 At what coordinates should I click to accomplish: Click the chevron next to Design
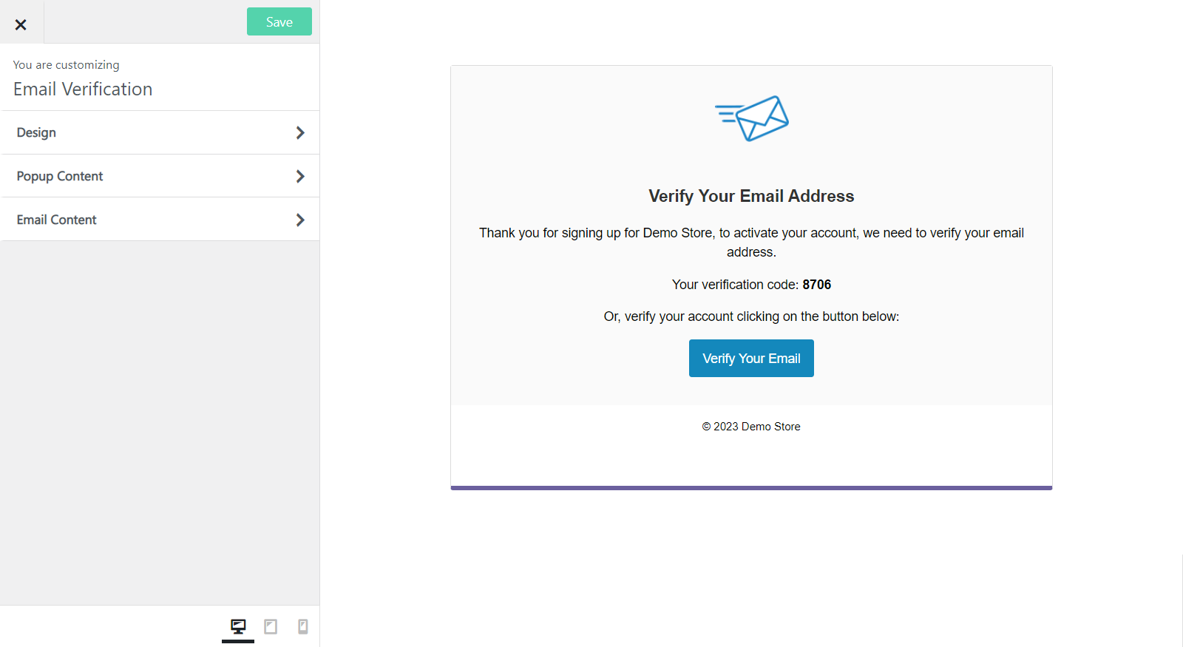click(x=300, y=132)
